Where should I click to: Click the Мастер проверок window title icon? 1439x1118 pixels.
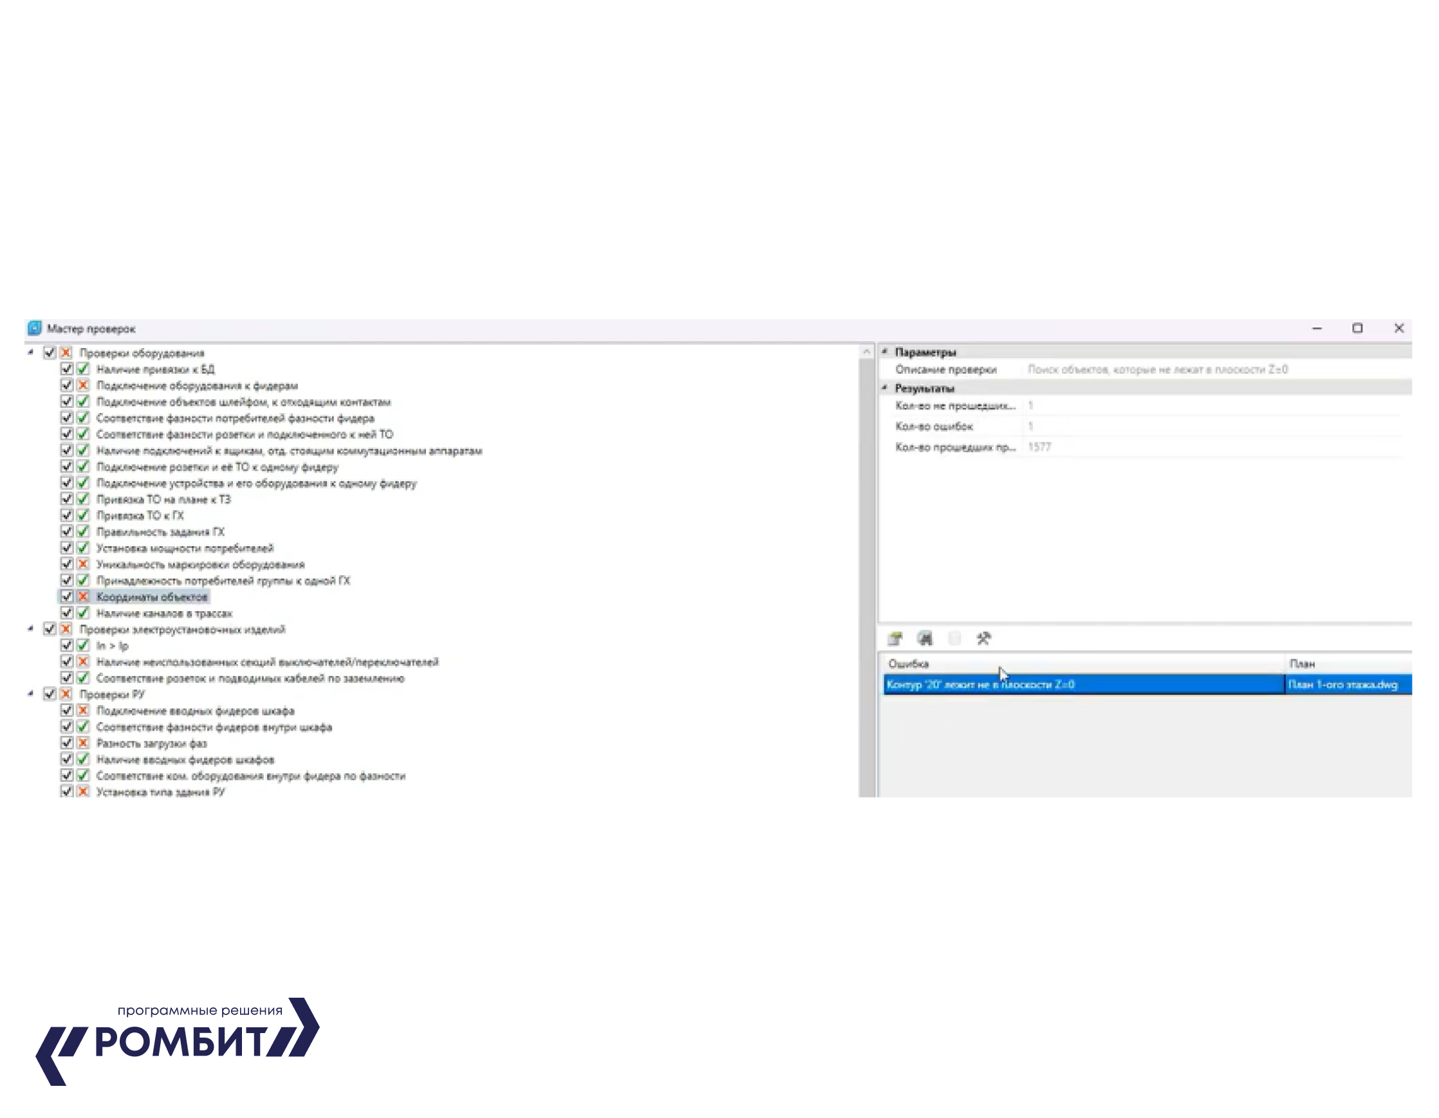34,328
